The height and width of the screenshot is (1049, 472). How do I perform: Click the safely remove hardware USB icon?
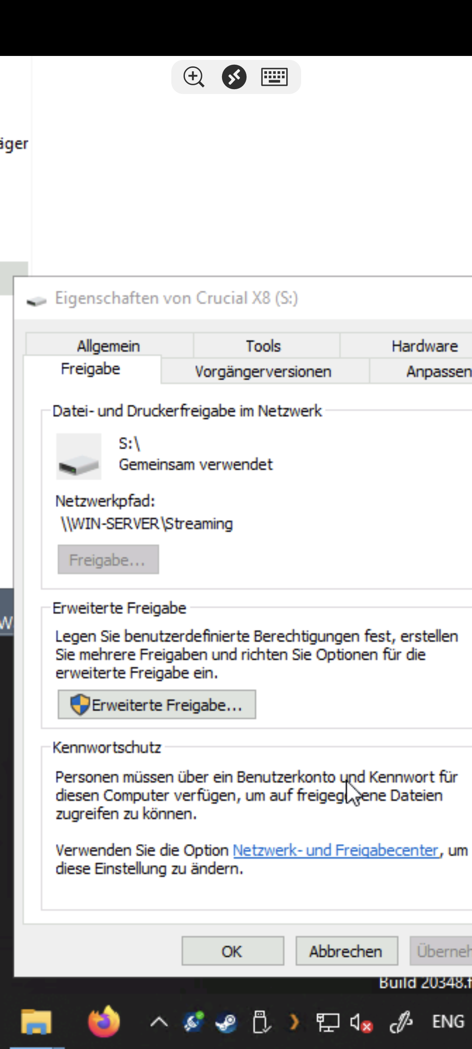coord(261,1022)
